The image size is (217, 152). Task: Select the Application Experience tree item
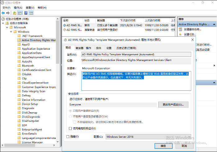[x=36, y=48]
